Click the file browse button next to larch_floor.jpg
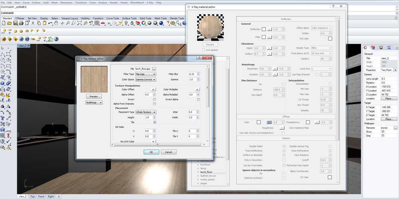 click(x=154, y=69)
